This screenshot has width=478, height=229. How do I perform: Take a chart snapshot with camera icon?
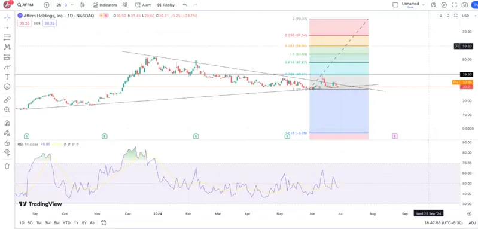click(x=465, y=5)
